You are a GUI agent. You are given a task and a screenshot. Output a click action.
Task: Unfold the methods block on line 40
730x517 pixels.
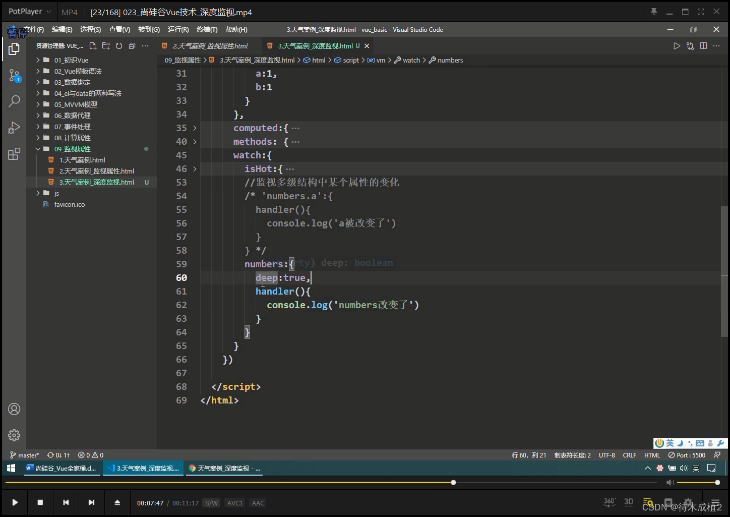tap(195, 142)
